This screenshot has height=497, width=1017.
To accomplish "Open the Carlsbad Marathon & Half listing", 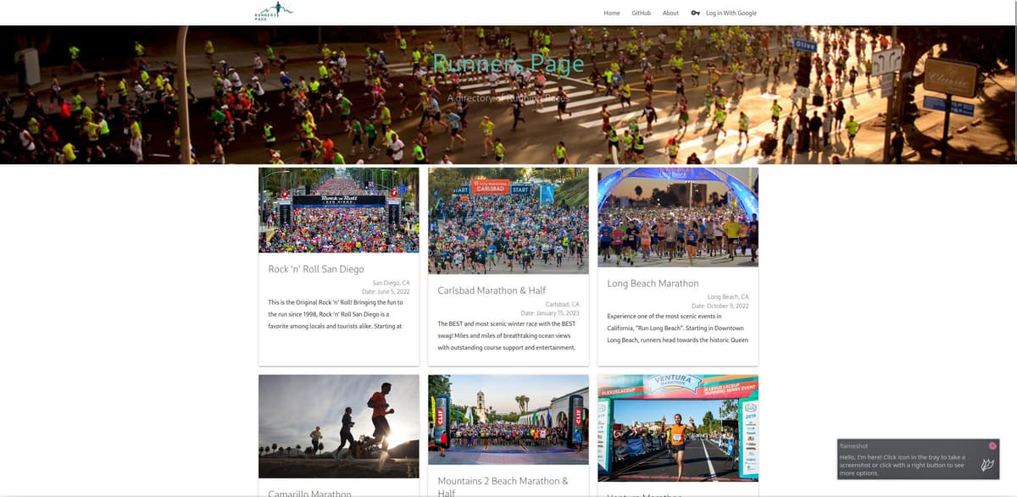I will [491, 290].
